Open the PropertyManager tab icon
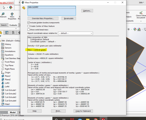 7,33
